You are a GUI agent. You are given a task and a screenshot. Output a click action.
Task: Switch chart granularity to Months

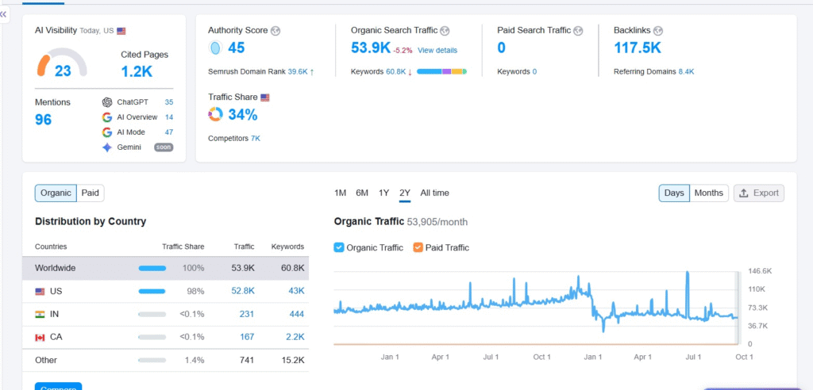[708, 193]
